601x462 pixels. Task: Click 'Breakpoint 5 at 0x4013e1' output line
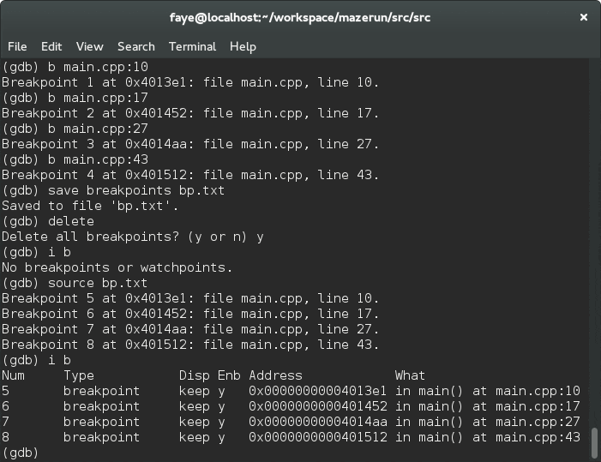(190, 298)
